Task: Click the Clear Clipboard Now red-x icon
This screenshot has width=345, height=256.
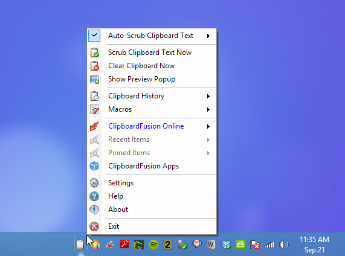Action: click(95, 66)
